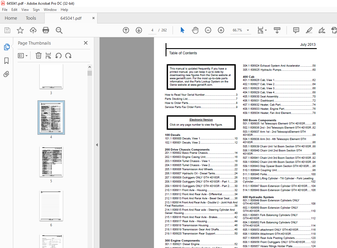
Task: Click '301.1 606821 Diesel Engine' entry
Action: click(x=201, y=244)
